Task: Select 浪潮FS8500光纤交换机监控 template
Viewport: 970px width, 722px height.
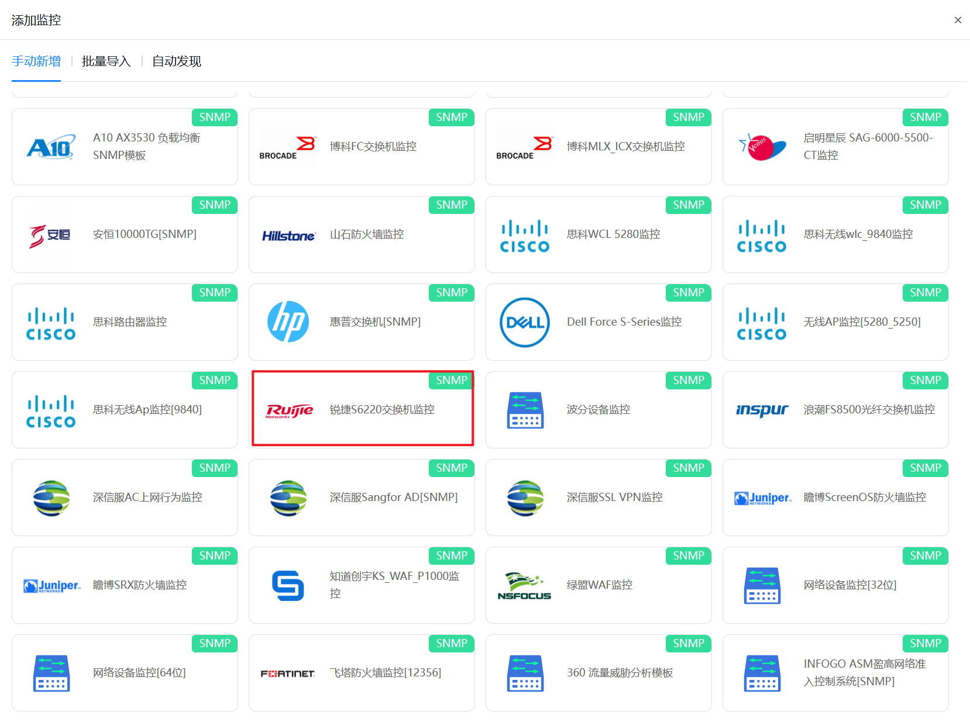Action: pyautogui.click(x=835, y=410)
